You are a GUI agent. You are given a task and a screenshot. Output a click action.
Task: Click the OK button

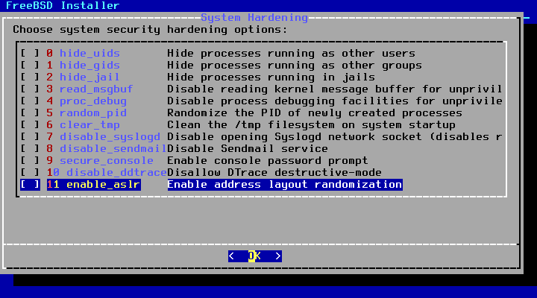click(255, 256)
